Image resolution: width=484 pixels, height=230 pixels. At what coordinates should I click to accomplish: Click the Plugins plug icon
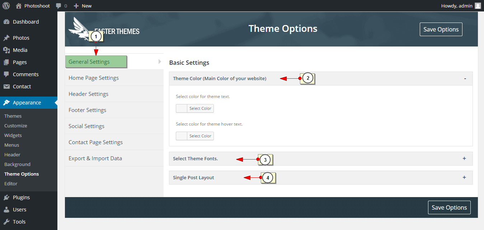6,197
